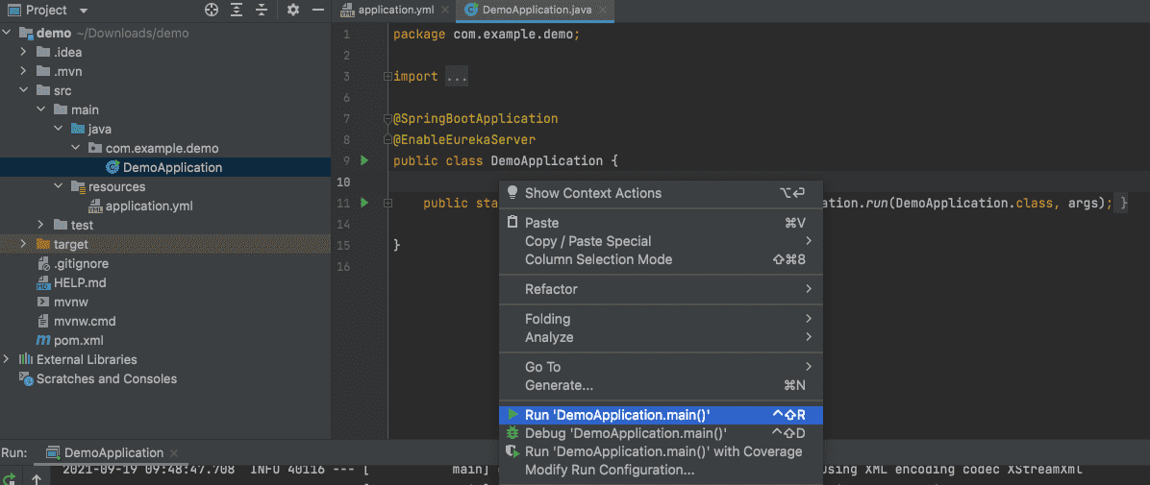Click green run gutter icon on line 9

click(x=364, y=160)
